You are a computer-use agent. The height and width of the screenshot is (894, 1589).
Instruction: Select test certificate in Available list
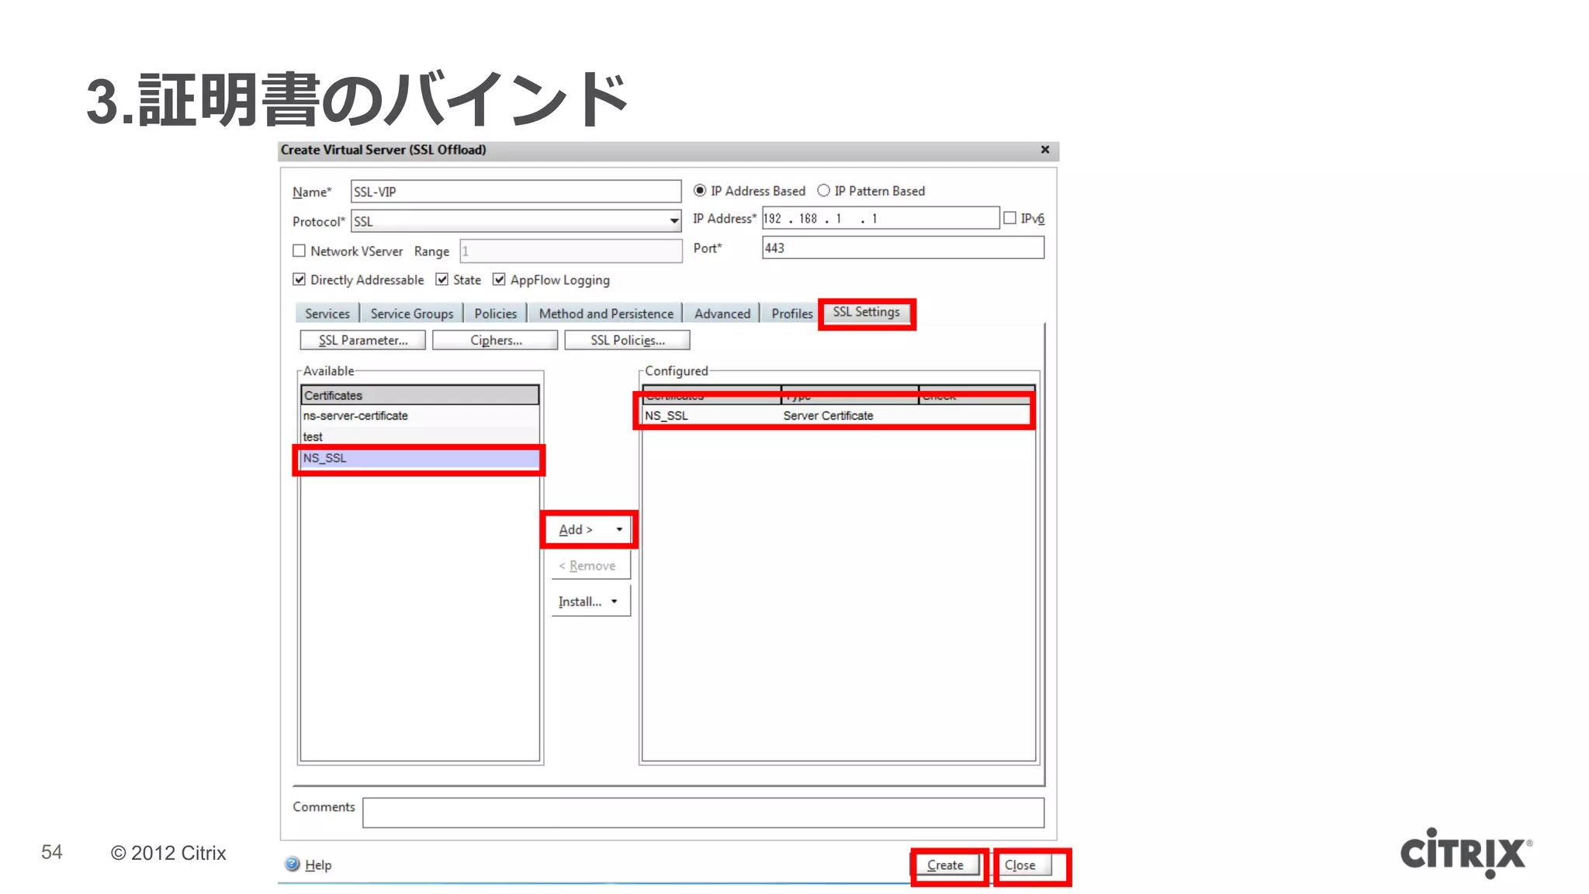tap(420, 437)
